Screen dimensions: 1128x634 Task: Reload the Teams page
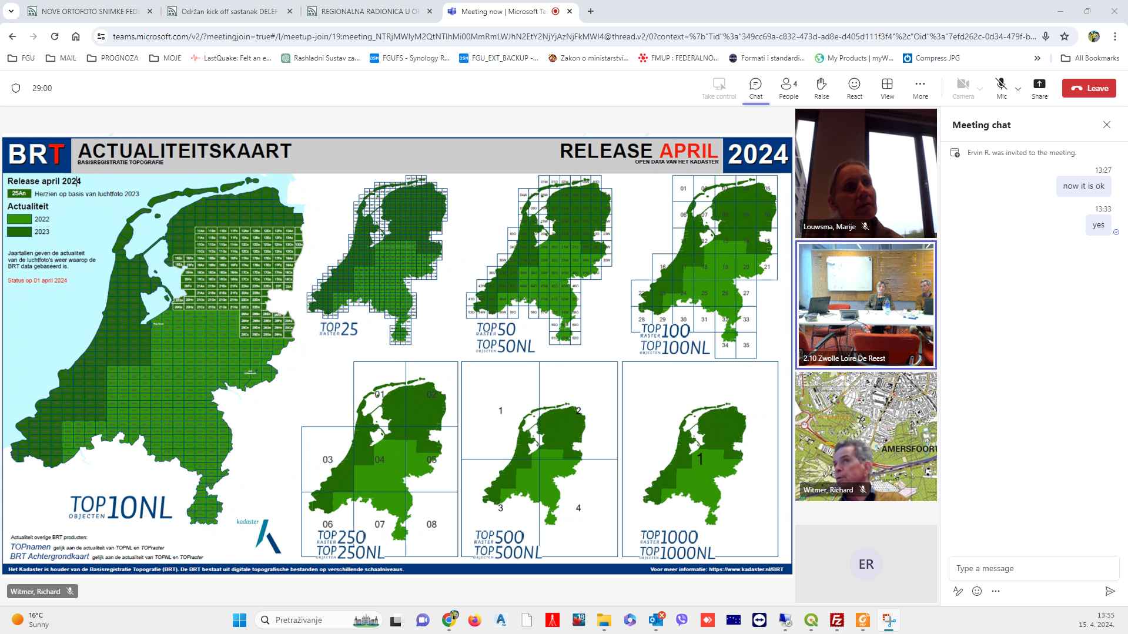point(55,36)
